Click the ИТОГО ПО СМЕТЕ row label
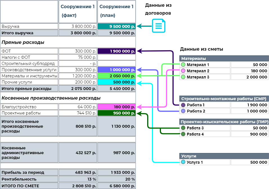The width and height of the screenshot is (269, 189). click(x=29, y=186)
